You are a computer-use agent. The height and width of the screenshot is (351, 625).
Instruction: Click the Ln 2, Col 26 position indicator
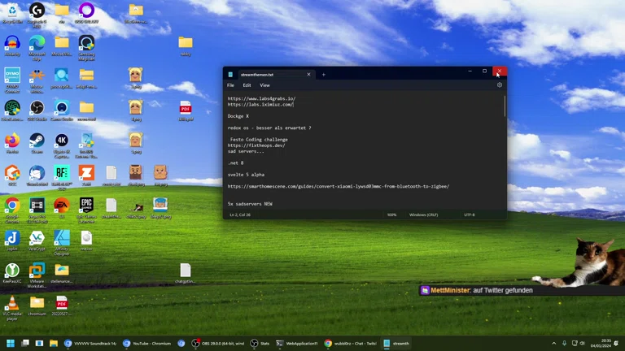(x=242, y=214)
